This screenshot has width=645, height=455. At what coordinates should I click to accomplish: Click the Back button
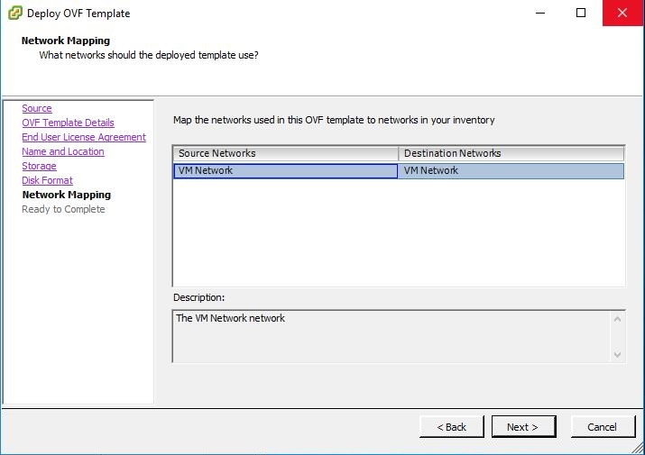click(452, 427)
